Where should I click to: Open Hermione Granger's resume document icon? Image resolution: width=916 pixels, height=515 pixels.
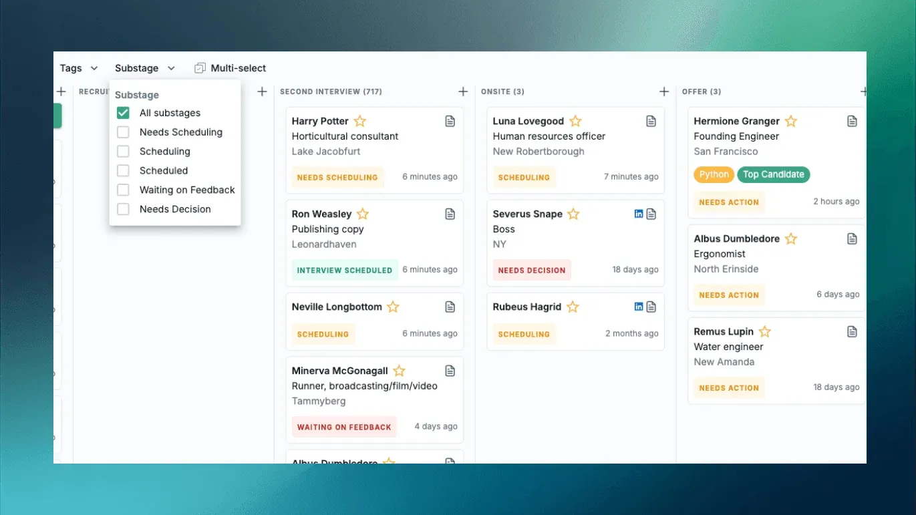[853, 121]
